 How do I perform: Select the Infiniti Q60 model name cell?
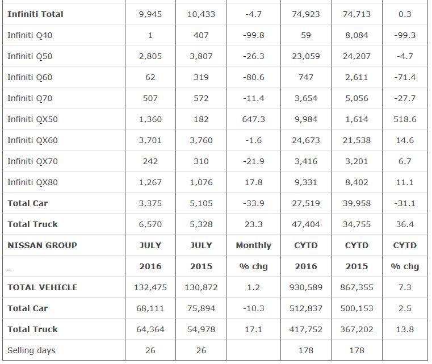click(30, 77)
